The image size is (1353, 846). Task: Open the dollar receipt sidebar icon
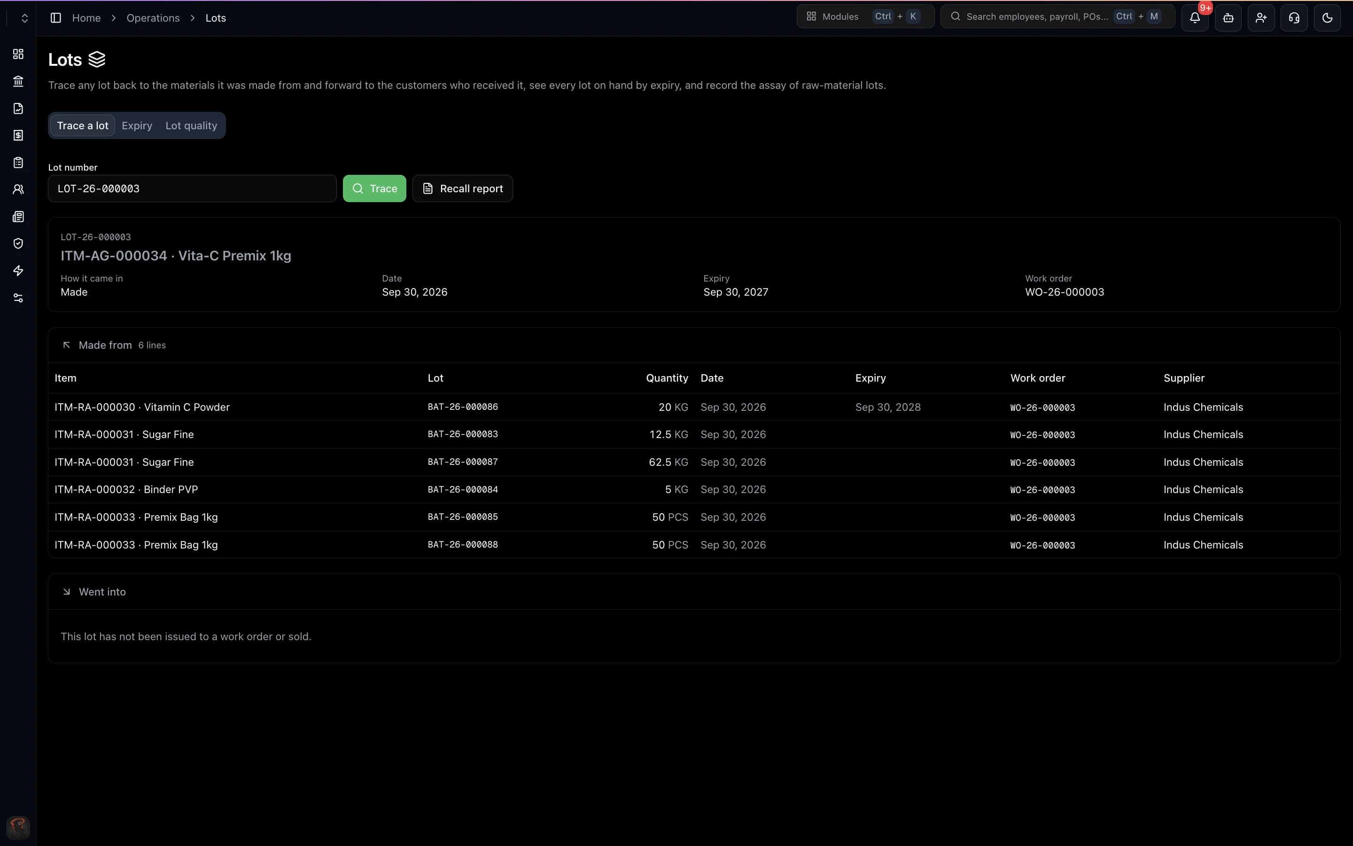coord(18,135)
